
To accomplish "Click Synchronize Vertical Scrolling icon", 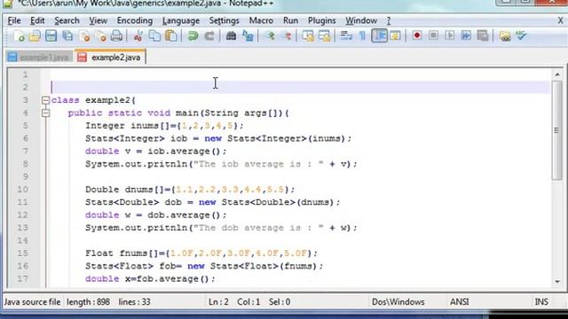I will [x=308, y=35].
